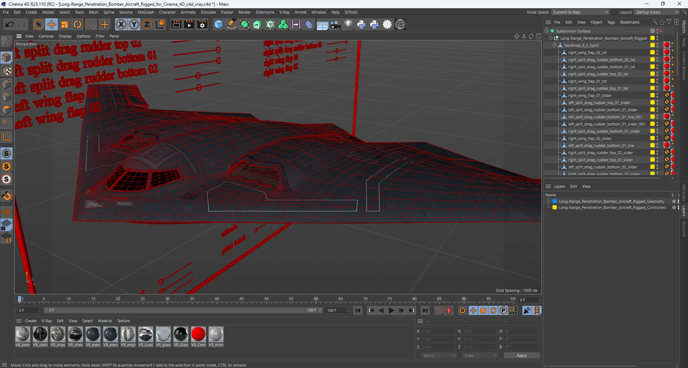The height and width of the screenshot is (368, 688).
Task: Collapse the Northrop_B_2_Spirit node
Action: tap(555, 45)
